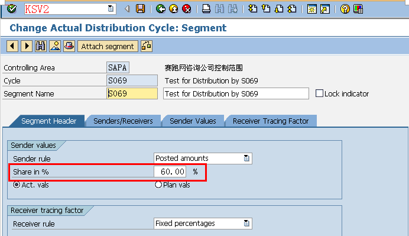Click the 'Change Actual Distribution Cycle: Segment' title

point(118,28)
